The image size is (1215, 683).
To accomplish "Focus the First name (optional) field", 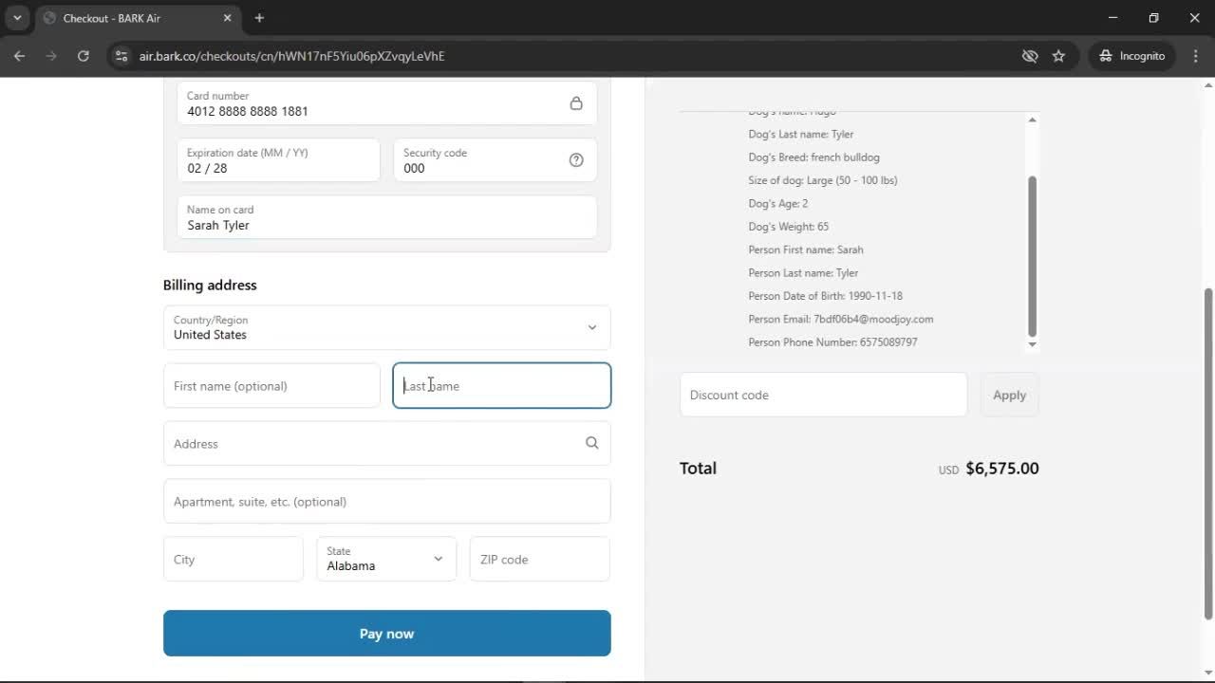I will [272, 386].
